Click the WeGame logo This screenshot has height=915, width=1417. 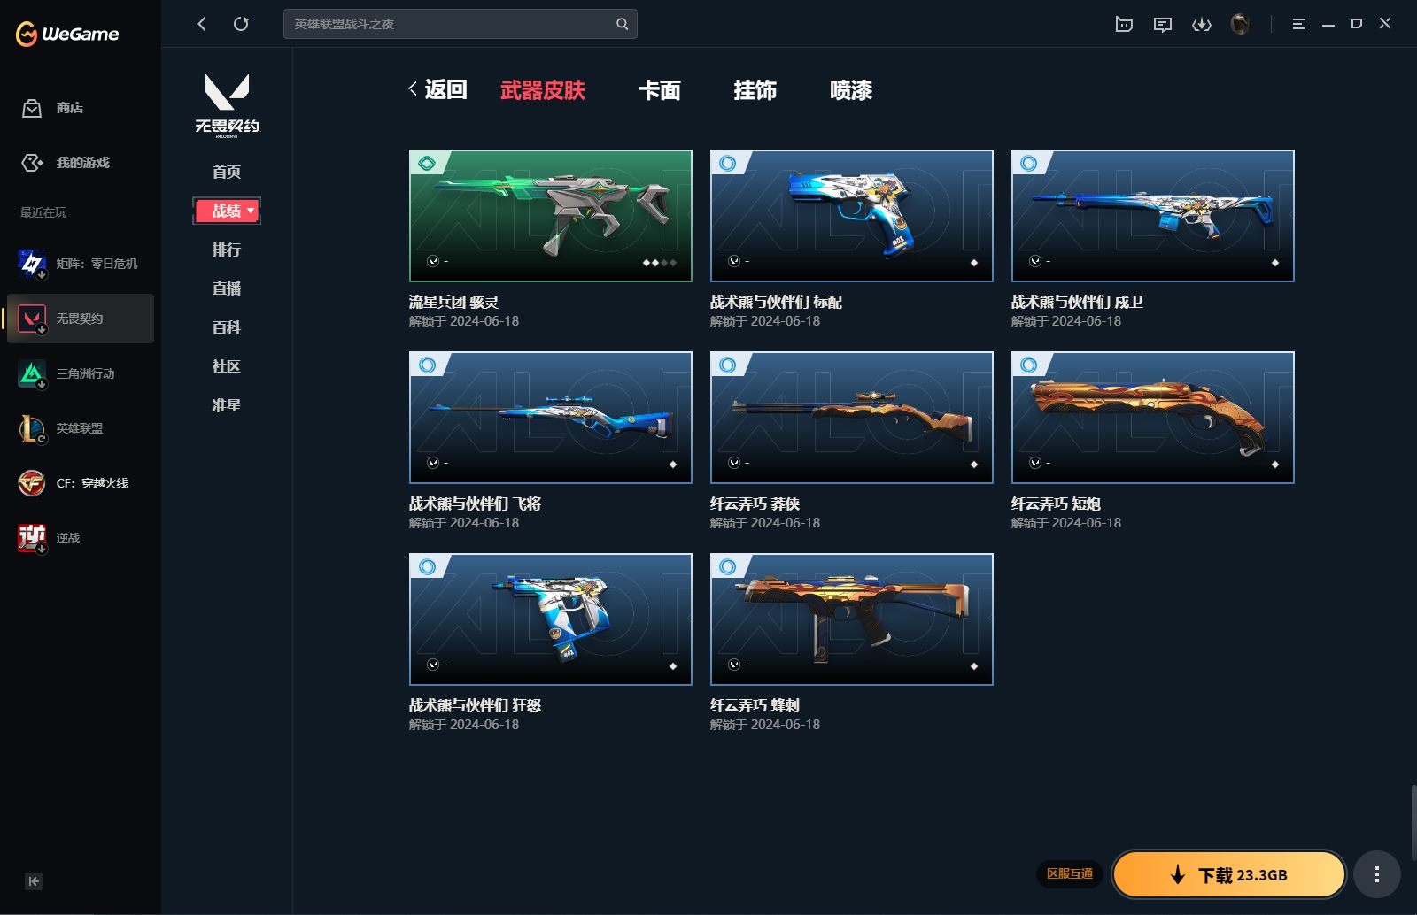coord(67,34)
